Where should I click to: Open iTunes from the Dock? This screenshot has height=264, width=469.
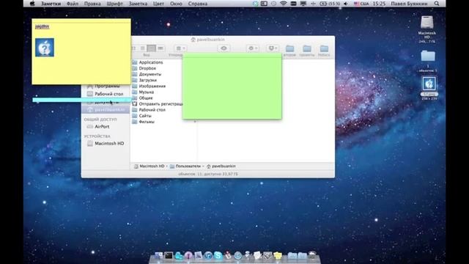[208, 256]
